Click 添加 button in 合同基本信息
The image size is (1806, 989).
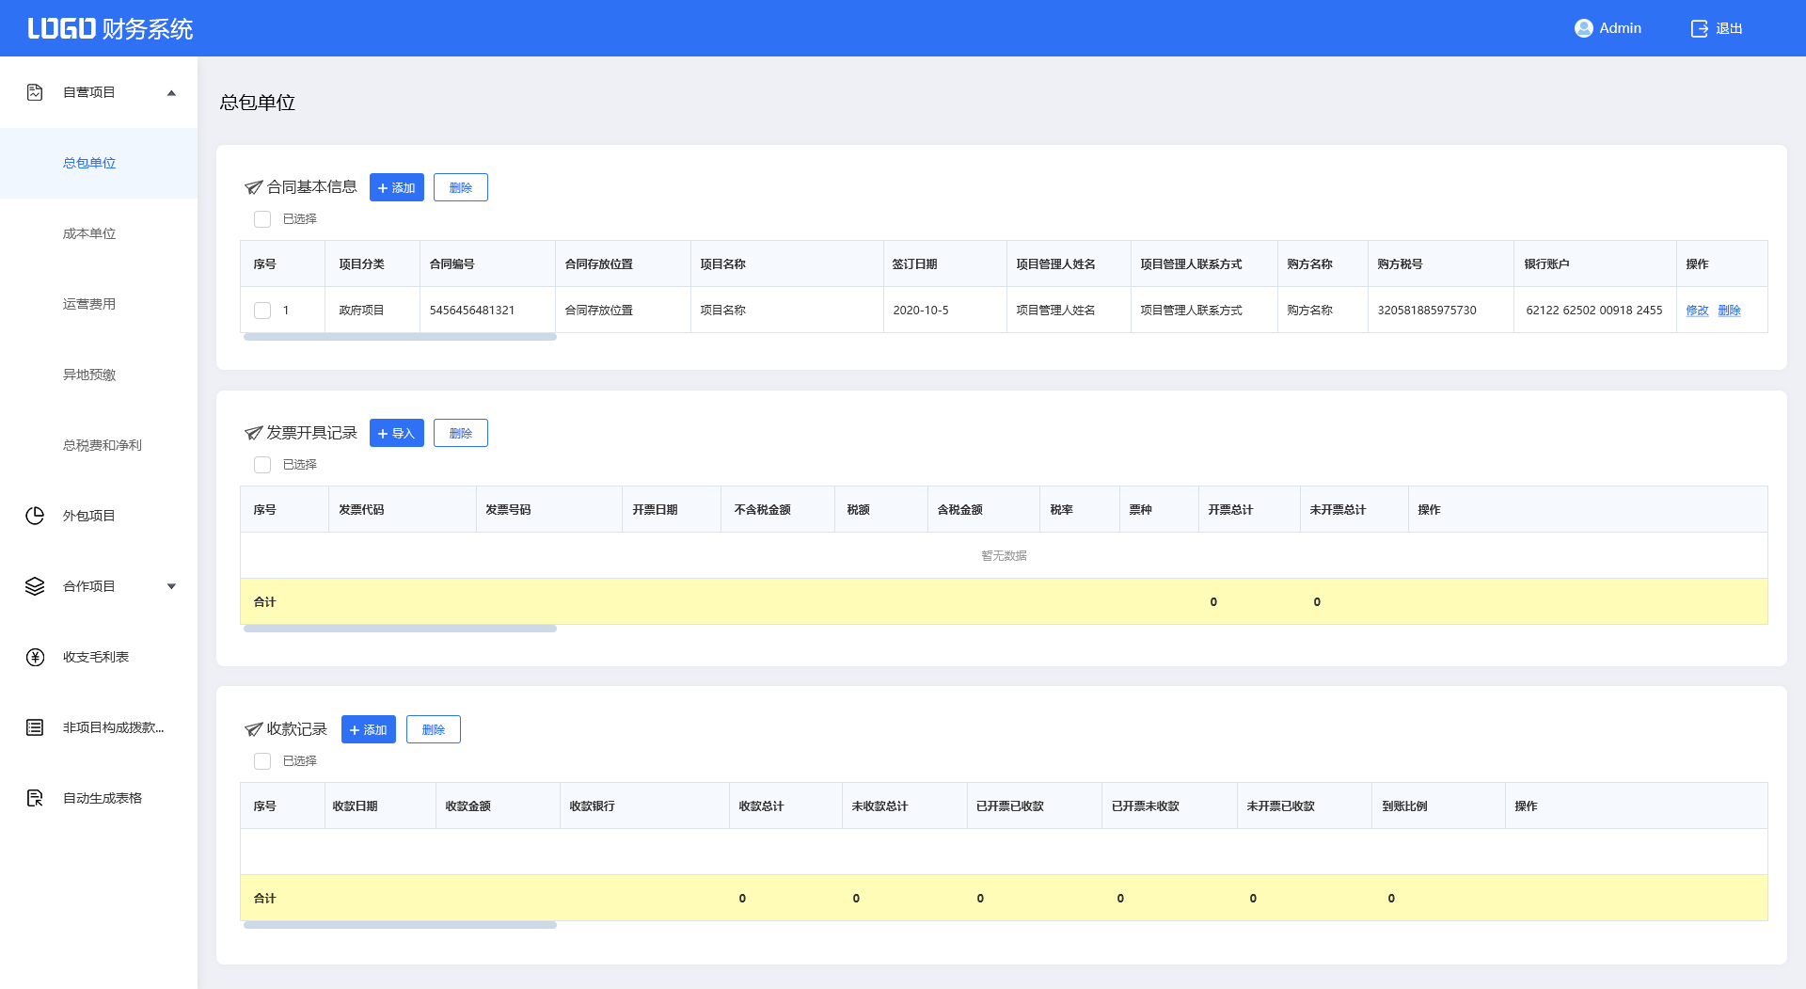pos(396,187)
